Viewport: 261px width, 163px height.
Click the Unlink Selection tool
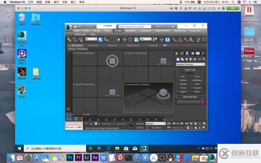pyautogui.click(x=75, y=40)
